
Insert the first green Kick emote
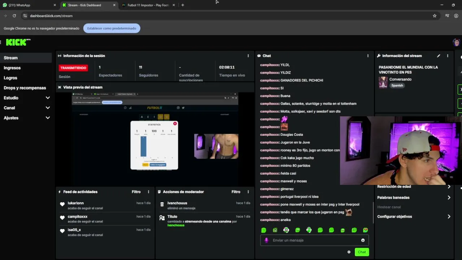coord(263,230)
